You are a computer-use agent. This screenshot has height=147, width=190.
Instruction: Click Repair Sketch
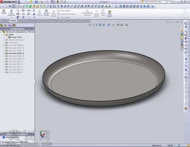point(97,13)
